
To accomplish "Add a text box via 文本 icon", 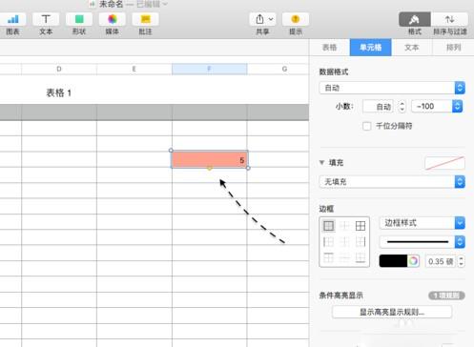I will coord(46,20).
